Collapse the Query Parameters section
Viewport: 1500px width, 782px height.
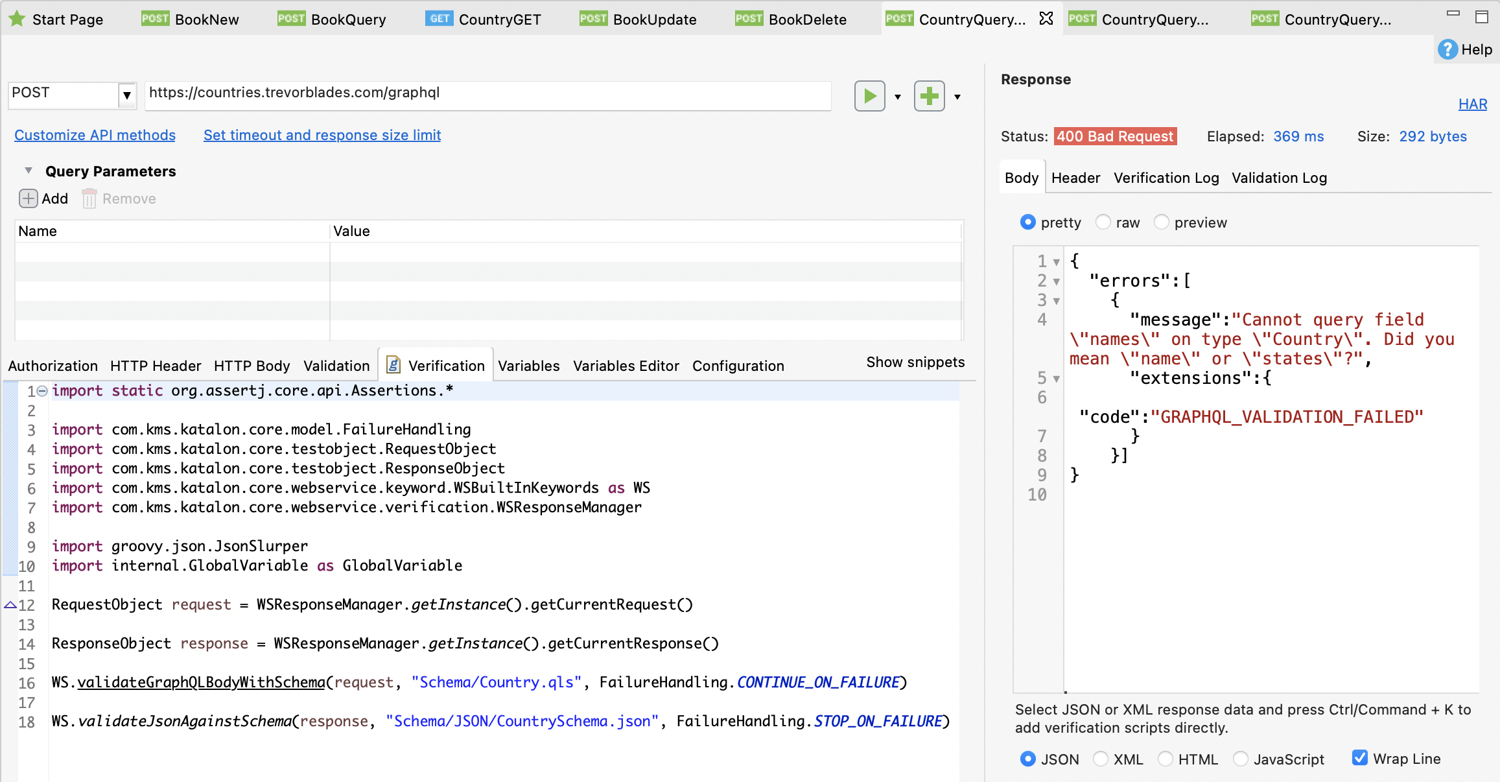coord(29,171)
